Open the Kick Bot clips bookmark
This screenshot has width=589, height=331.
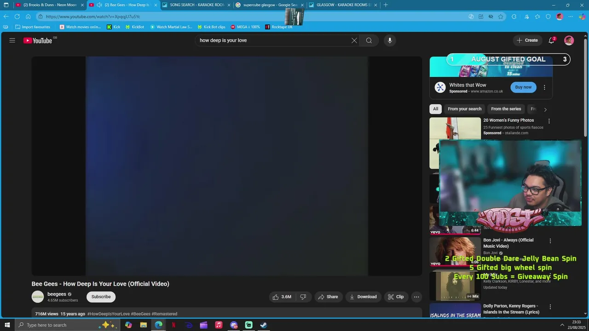[211, 27]
